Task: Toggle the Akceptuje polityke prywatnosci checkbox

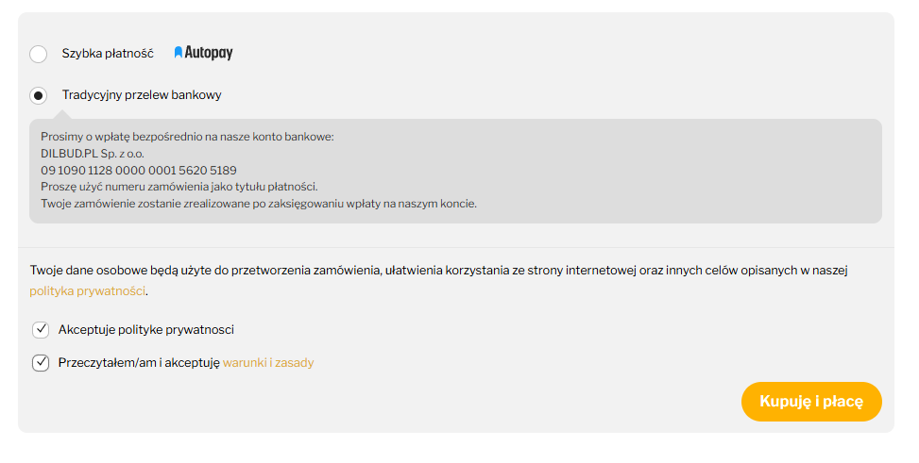Action: click(x=41, y=329)
